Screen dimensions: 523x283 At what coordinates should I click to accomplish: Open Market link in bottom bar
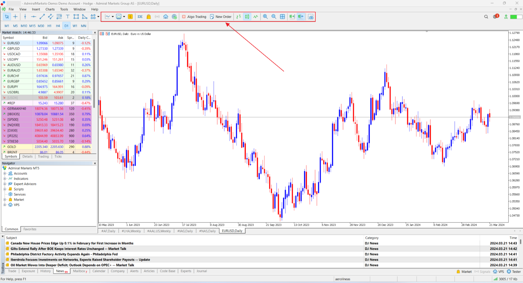[464, 272]
